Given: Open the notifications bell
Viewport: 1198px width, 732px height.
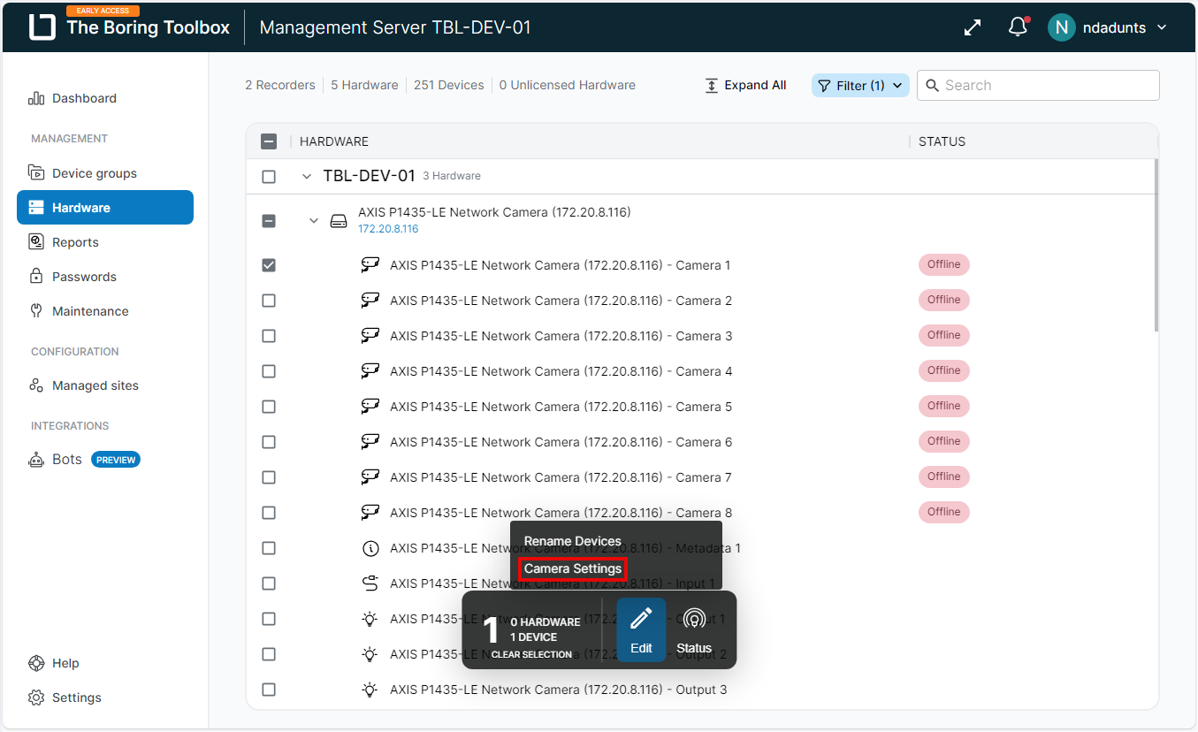Looking at the screenshot, I should [1019, 27].
